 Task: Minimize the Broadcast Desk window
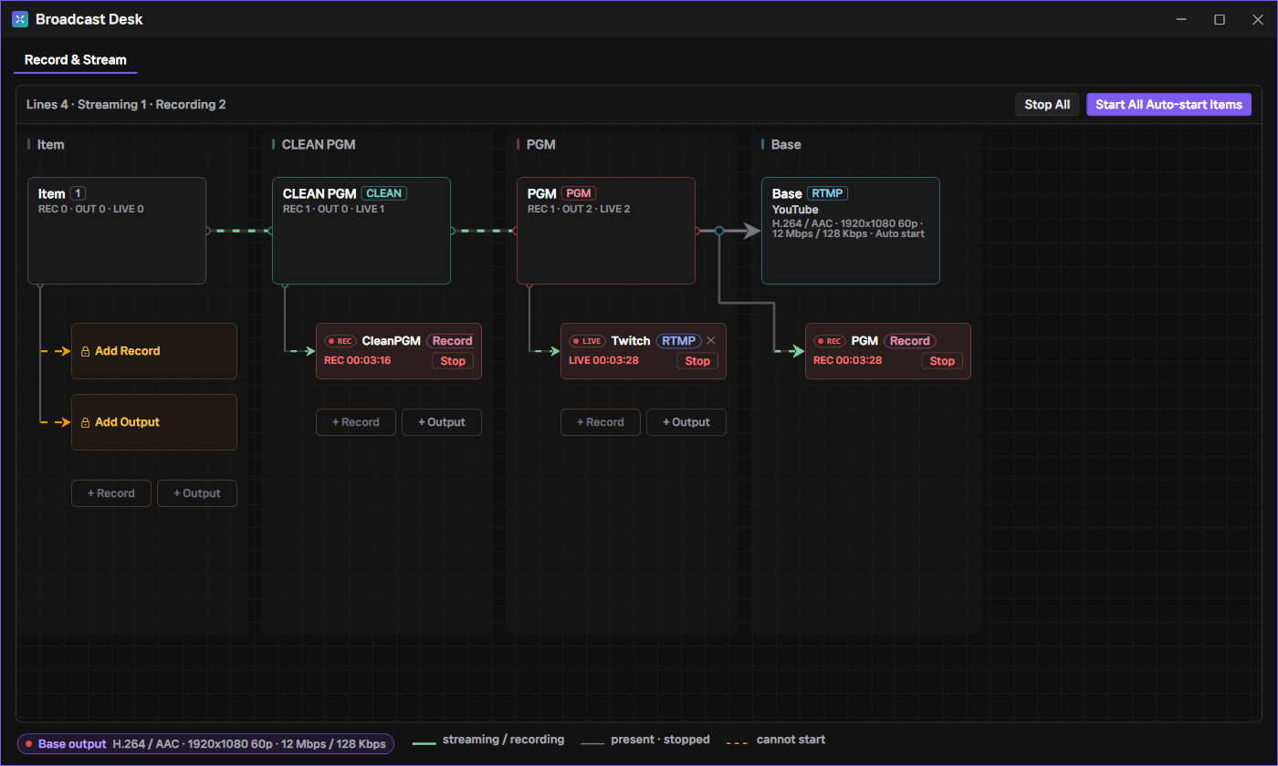1181,19
